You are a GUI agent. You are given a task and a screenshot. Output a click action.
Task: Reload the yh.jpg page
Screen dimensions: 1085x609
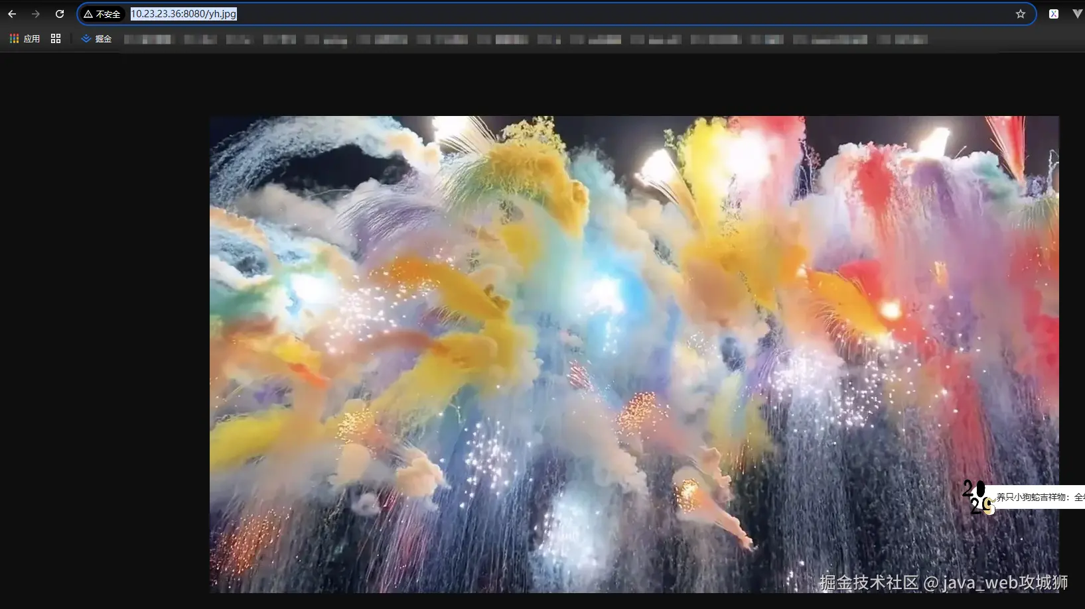point(60,14)
